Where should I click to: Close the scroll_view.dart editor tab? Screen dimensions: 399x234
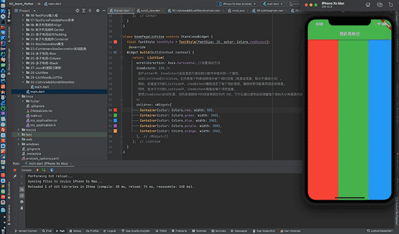163,10
